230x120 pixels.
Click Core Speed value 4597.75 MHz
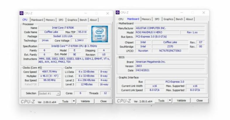[x=49, y=72]
